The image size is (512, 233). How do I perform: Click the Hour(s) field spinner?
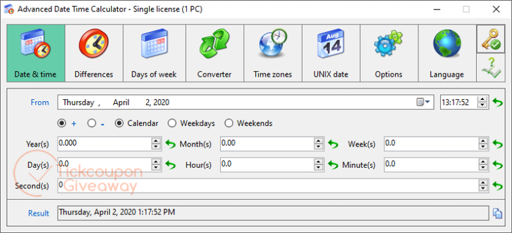coord(319,165)
